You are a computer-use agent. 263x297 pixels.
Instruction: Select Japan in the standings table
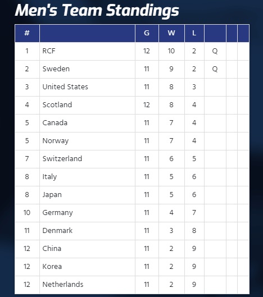52,195
